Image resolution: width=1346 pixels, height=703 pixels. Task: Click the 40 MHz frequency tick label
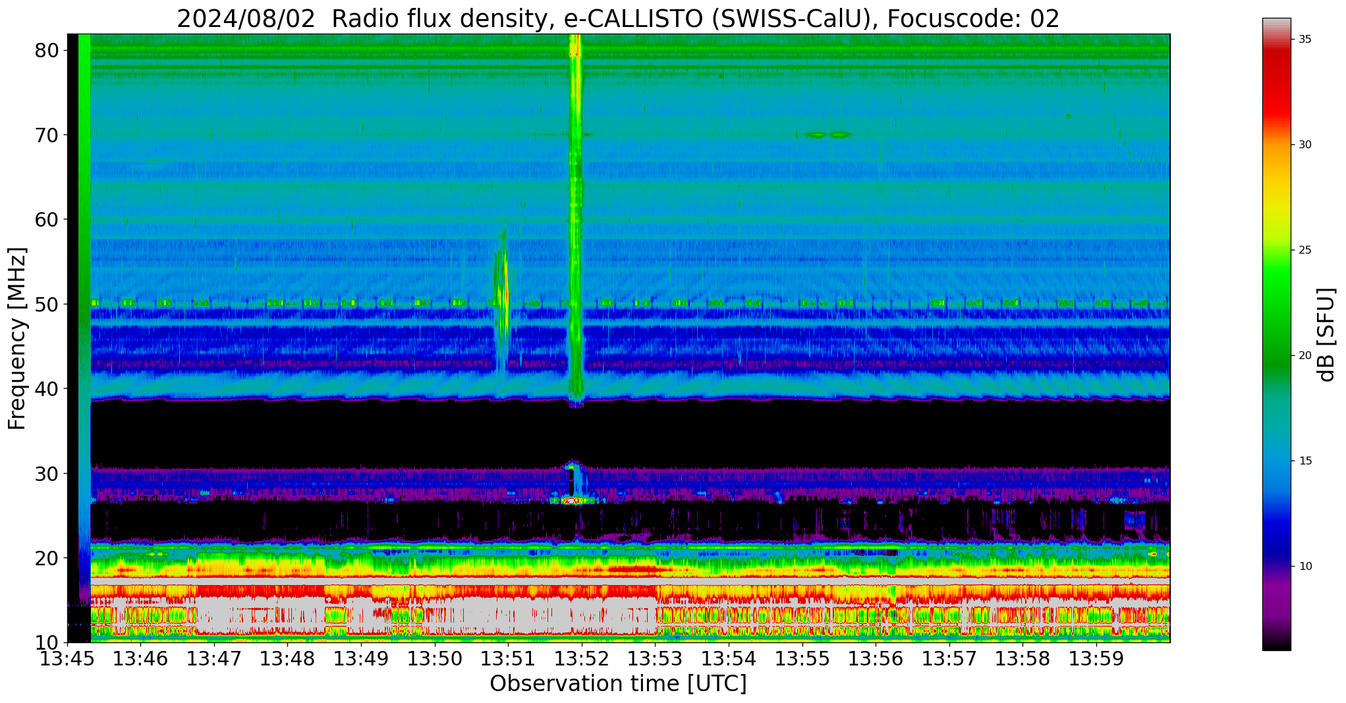pos(47,389)
